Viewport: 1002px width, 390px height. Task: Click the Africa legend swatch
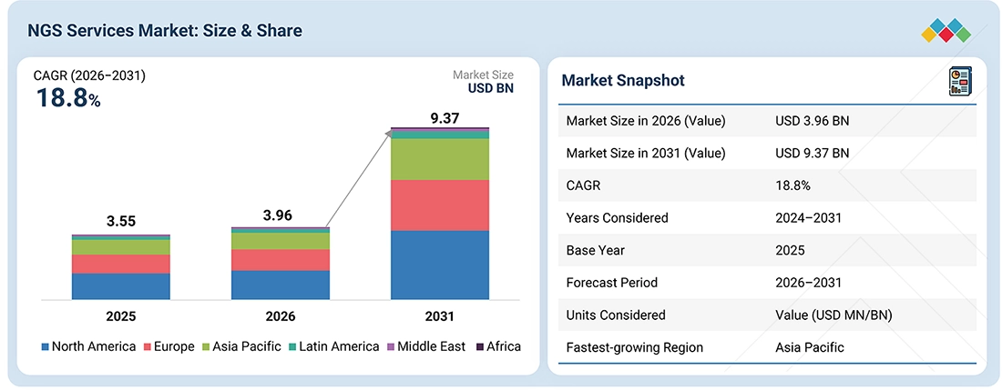[479, 347]
